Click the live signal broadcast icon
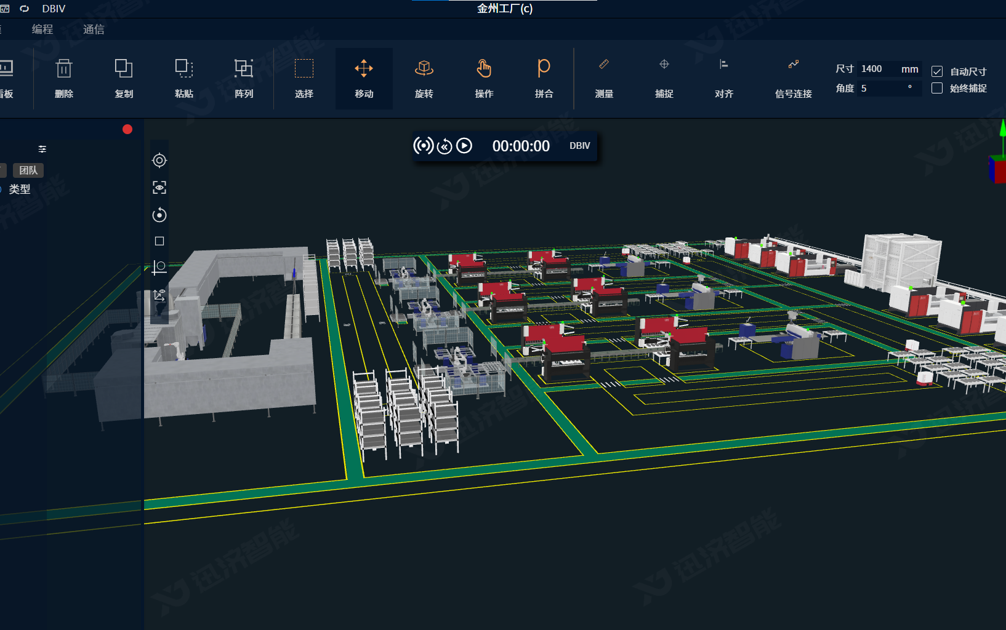The image size is (1006, 630). coord(423,146)
